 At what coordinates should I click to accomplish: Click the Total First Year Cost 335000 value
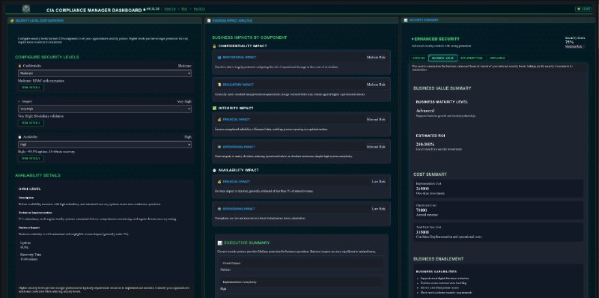(422, 232)
